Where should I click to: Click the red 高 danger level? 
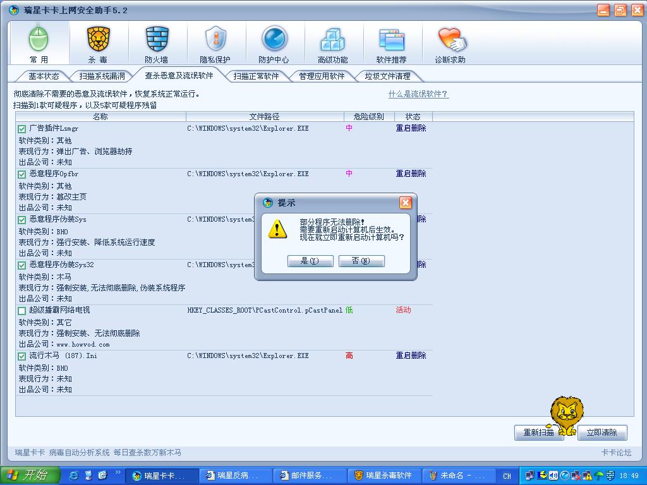click(x=349, y=356)
